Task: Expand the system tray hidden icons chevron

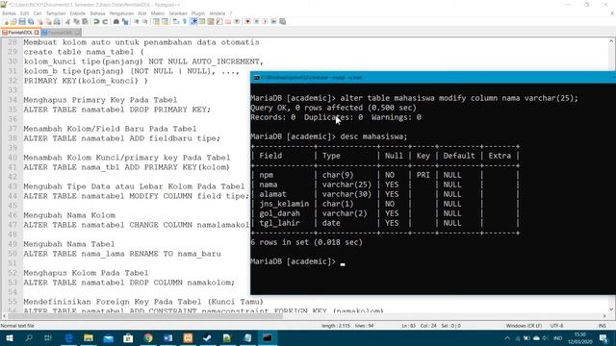Action: (x=507, y=338)
